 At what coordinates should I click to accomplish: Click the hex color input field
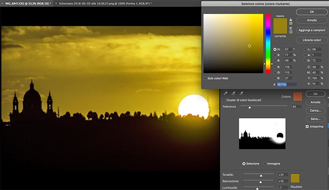click(x=286, y=84)
